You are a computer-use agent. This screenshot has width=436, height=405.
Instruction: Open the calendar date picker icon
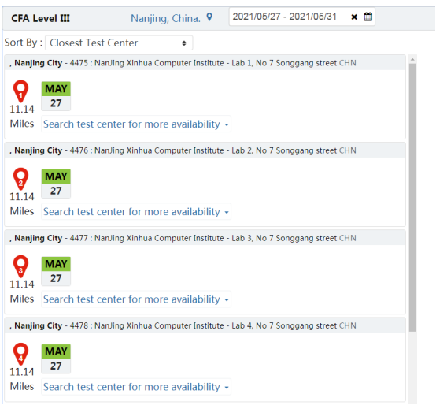tap(368, 17)
